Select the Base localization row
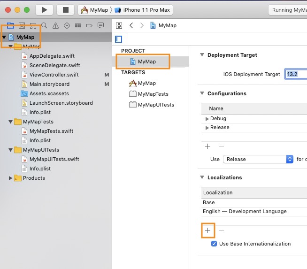Screen dimensions: 307x269 point(254,202)
